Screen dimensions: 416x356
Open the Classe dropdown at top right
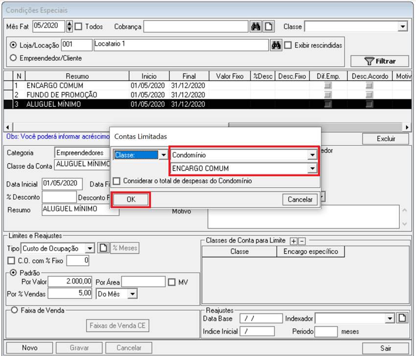(x=403, y=26)
